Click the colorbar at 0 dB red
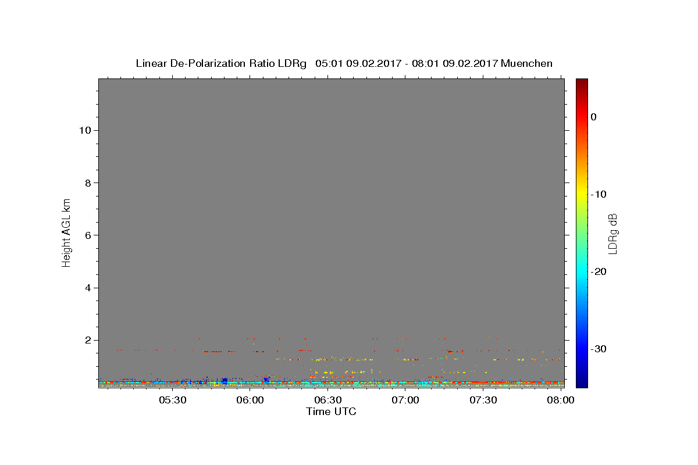Viewport: 698px width, 465px height. (x=582, y=117)
